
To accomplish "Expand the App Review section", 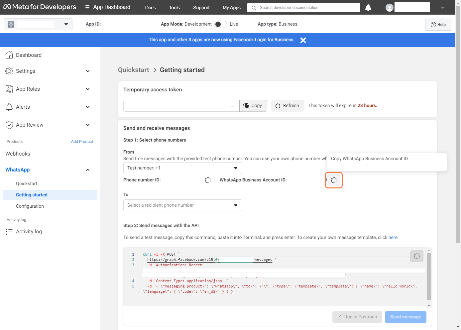I will [x=88, y=125].
